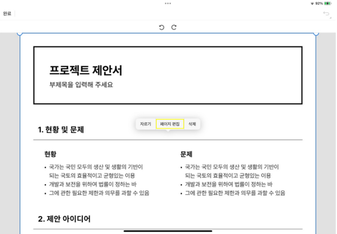Choose 자르기 in popup menu
This screenshot has width=337, height=234.
click(146, 124)
